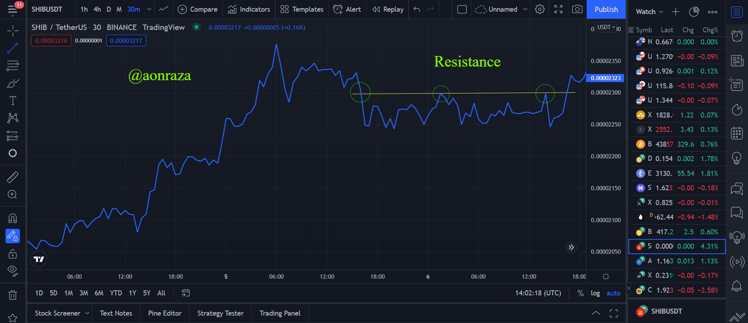The width and height of the screenshot is (748, 323).
Task: Open chart settings gear in top toolbar
Action: 540,9
